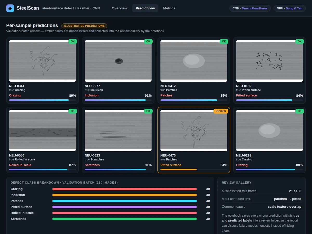Click the OK badge on NEU-0298
The image size is (312, 234).
click(x=300, y=111)
